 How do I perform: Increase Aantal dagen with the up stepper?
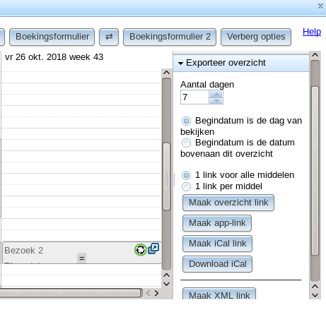(216, 94)
